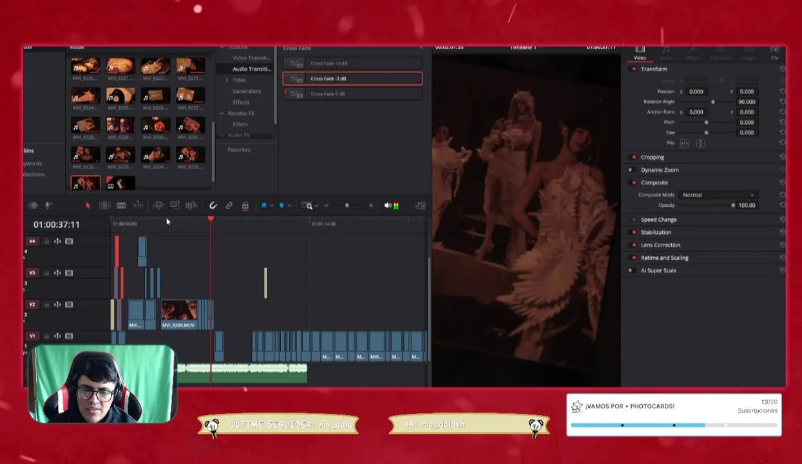Open the File tab in Inspector
The height and width of the screenshot is (464, 802).
(775, 53)
